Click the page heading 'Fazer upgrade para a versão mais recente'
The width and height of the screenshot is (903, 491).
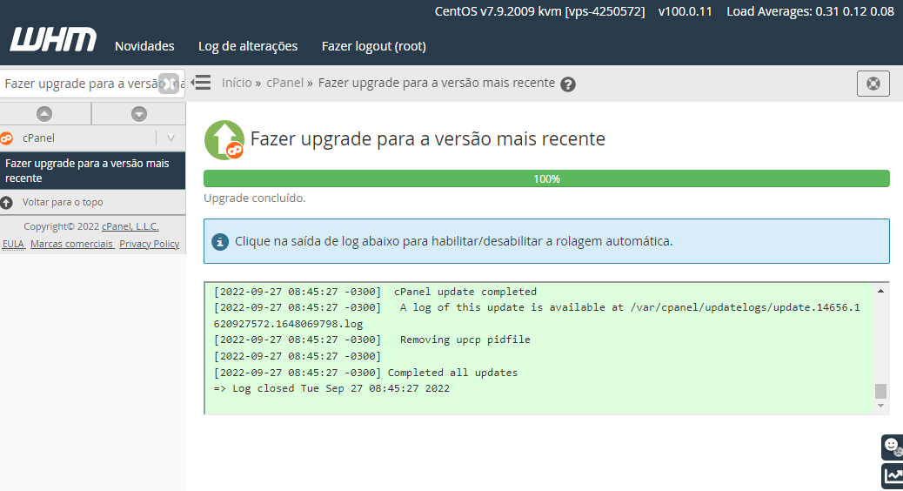click(428, 139)
